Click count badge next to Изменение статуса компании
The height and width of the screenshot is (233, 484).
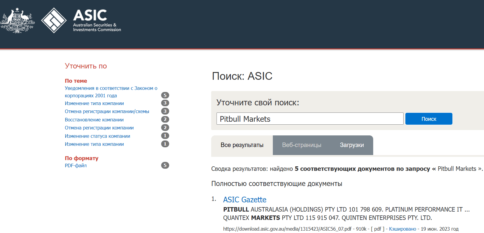pyautogui.click(x=165, y=136)
